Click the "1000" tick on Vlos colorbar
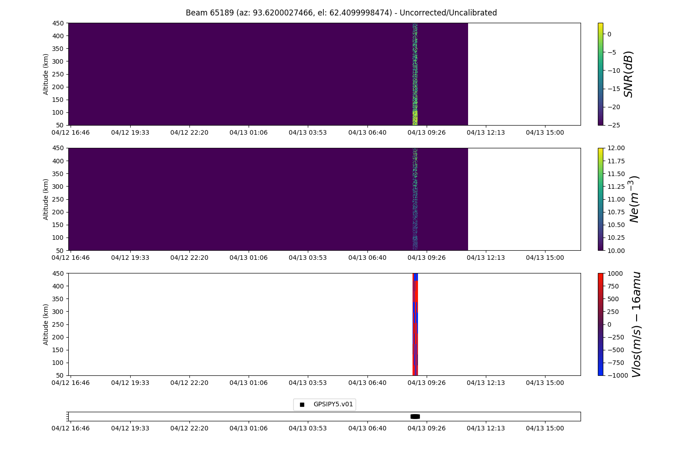683x455 pixels. 615,273
